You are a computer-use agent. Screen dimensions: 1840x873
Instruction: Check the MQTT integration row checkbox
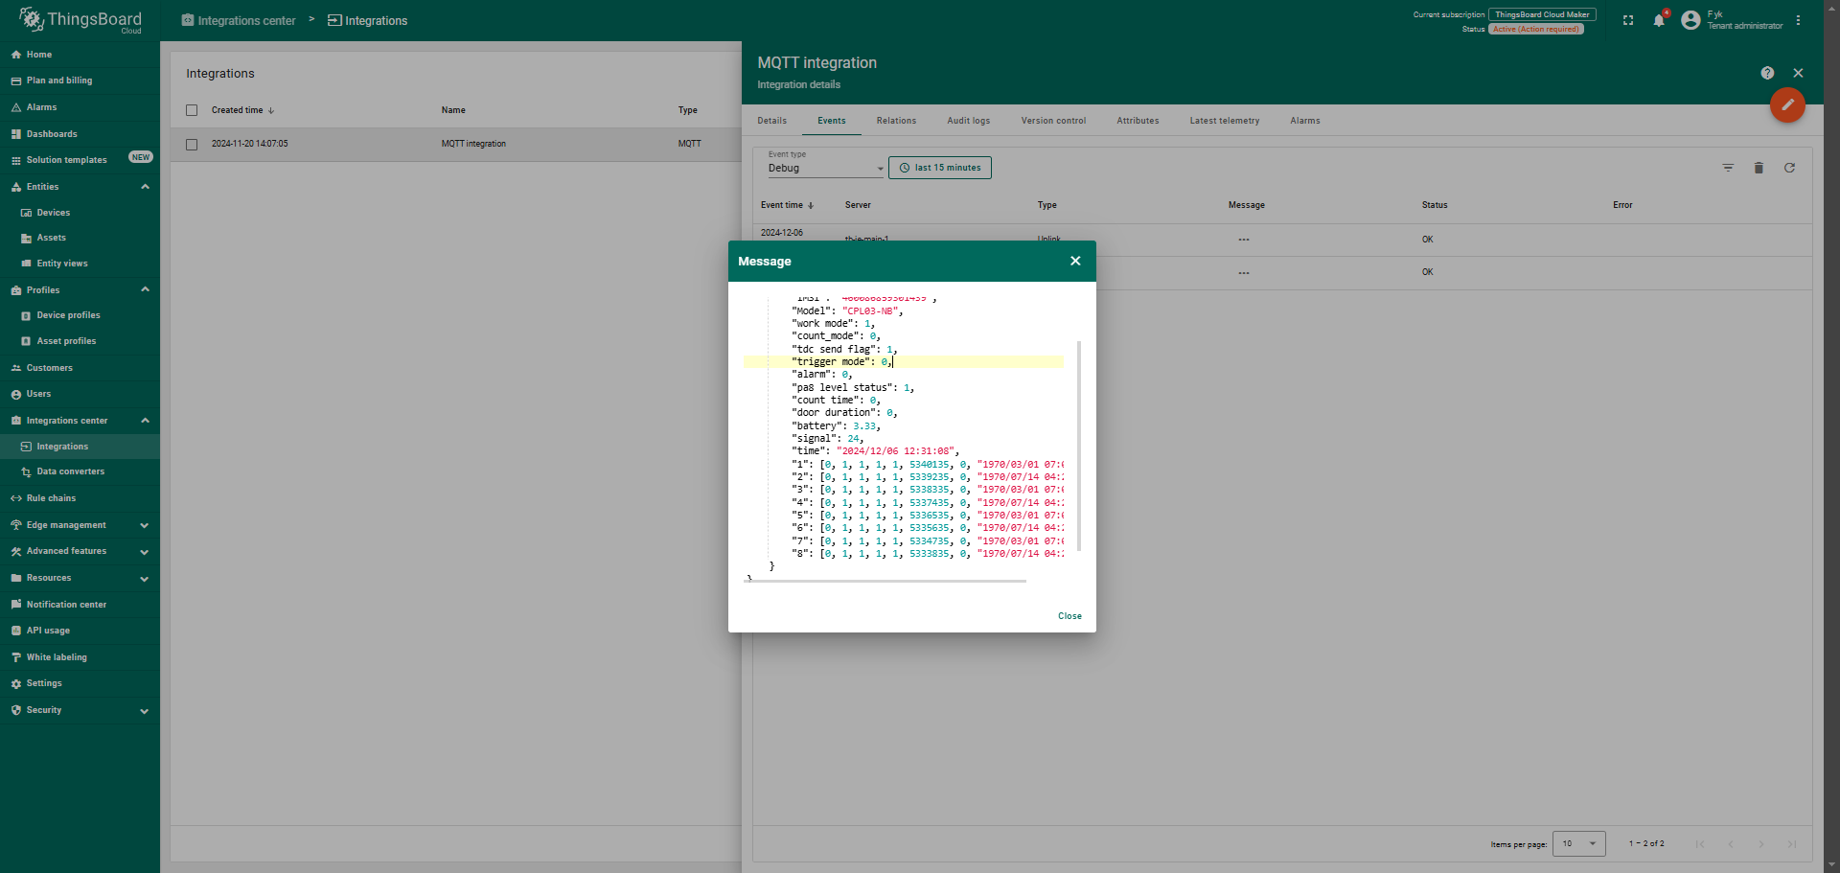click(x=192, y=145)
